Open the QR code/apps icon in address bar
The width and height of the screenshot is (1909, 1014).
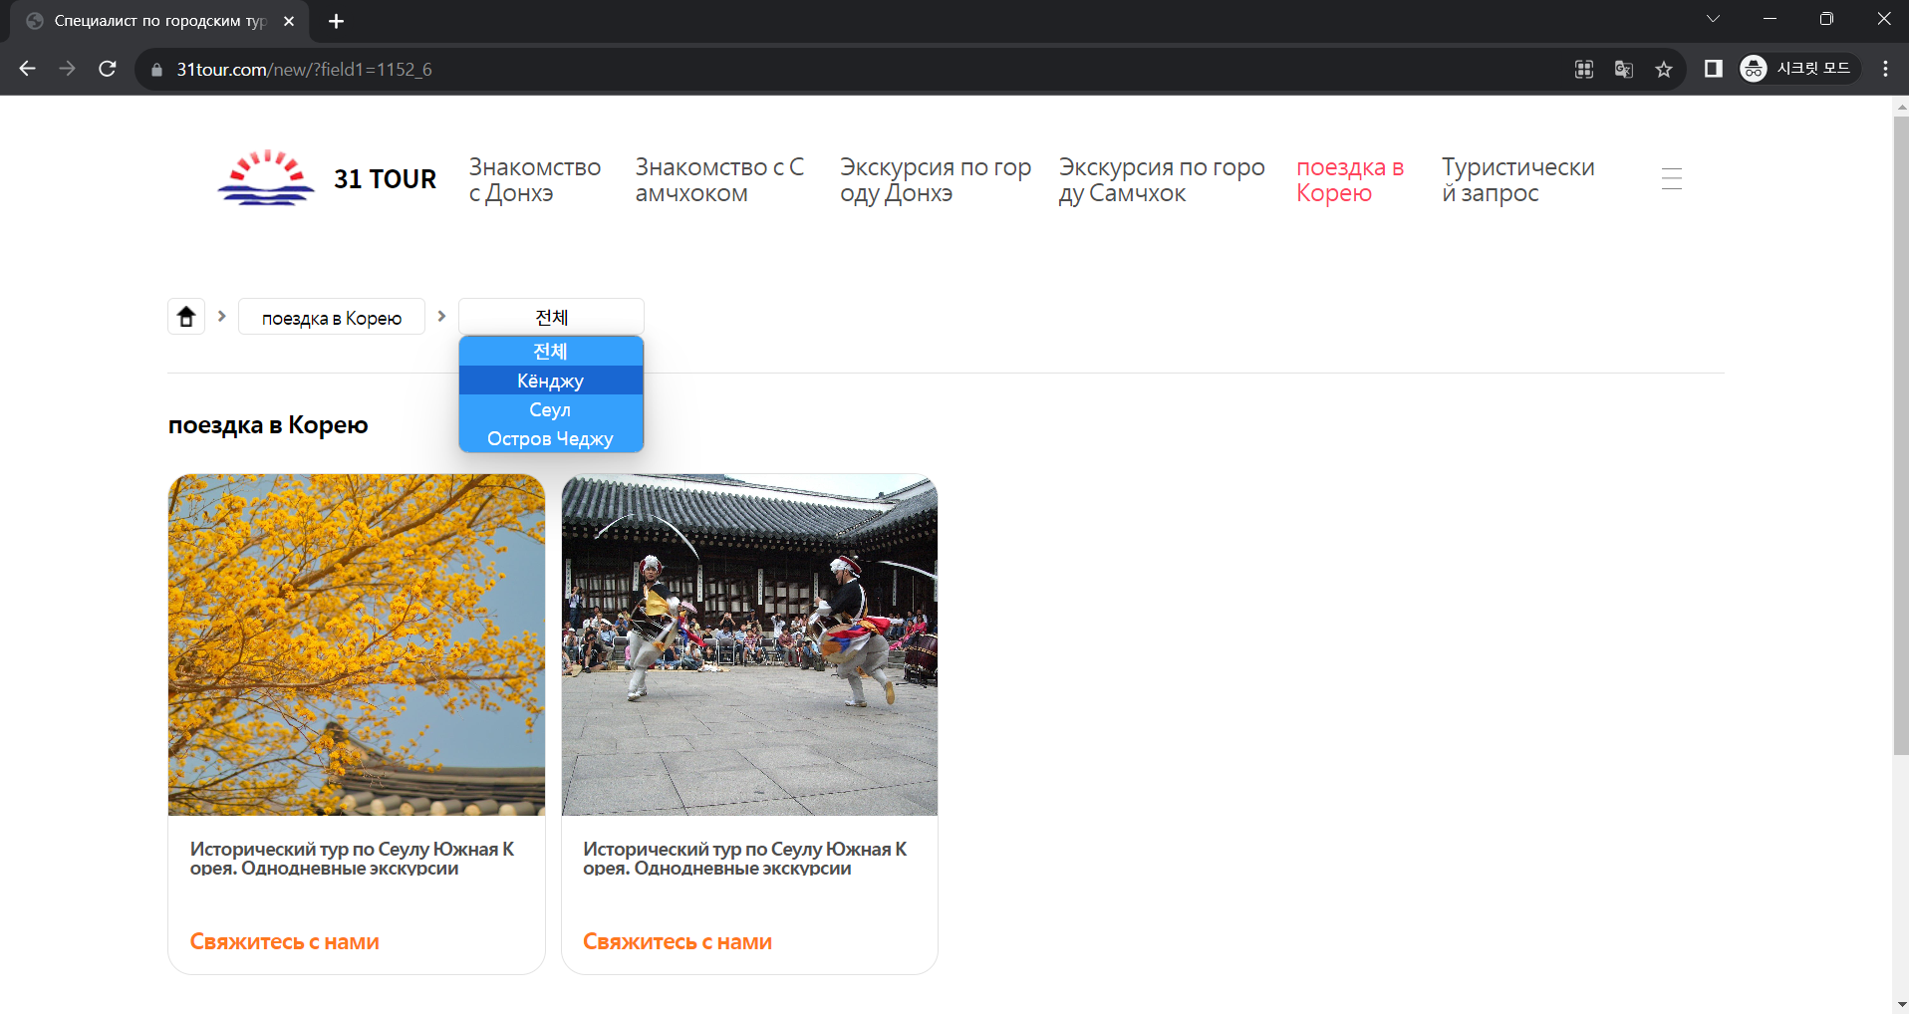tap(1584, 69)
